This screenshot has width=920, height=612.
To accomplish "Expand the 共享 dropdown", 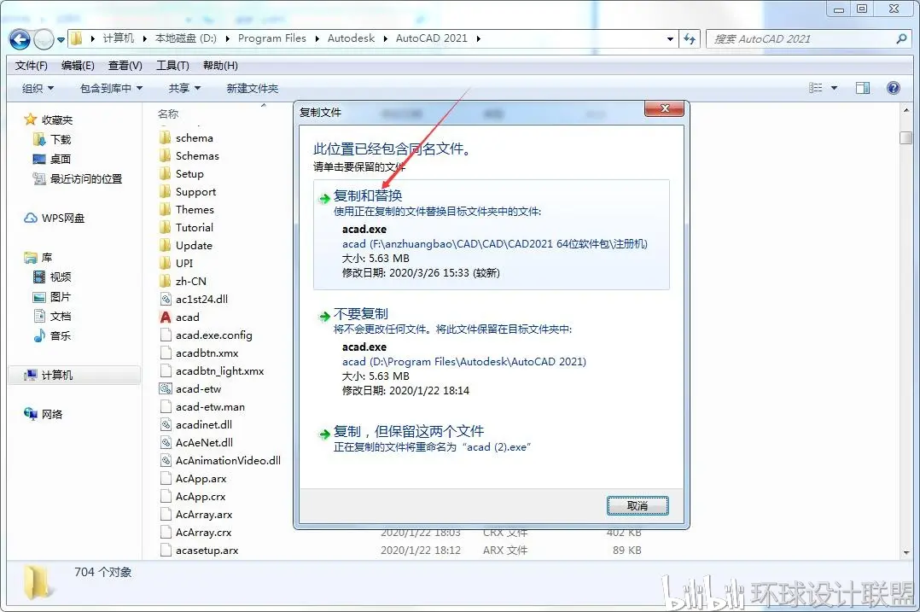I will [184, 88].
